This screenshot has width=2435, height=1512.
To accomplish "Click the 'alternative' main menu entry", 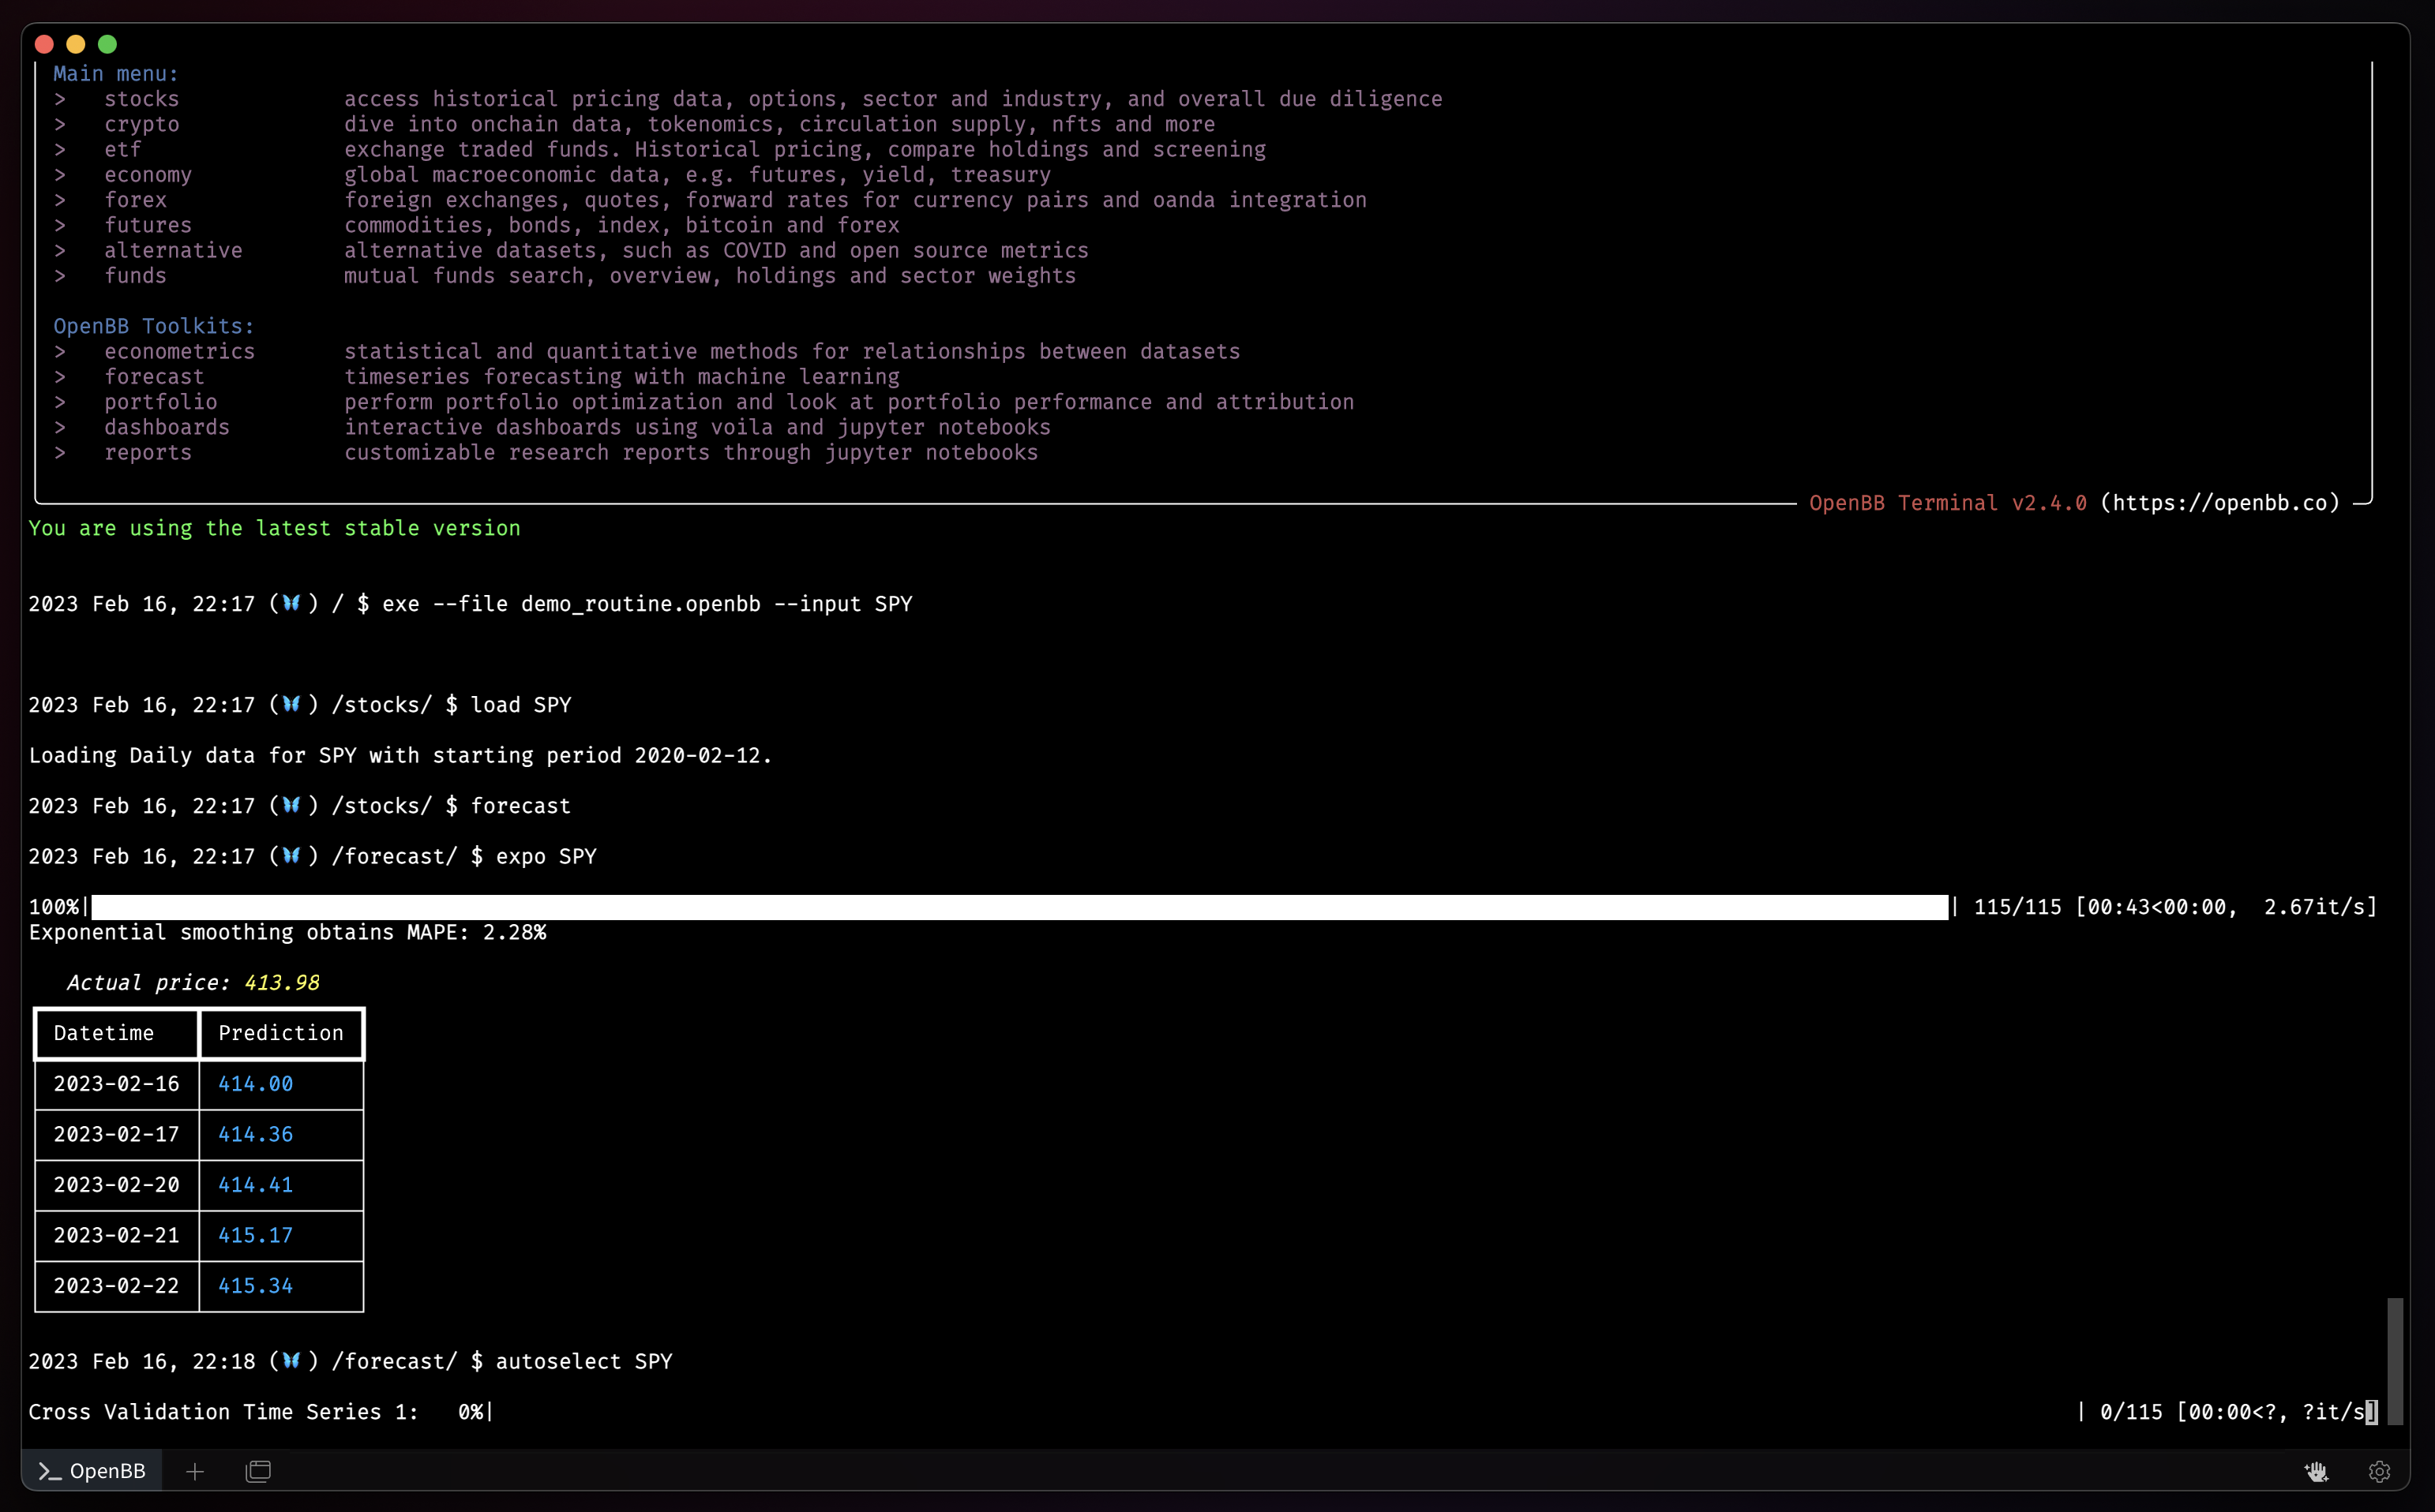I will (173, 250).
